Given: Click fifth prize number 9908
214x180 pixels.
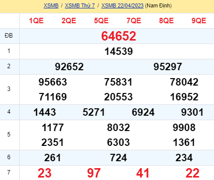Looking at the screenshot, I should (184, 128).
